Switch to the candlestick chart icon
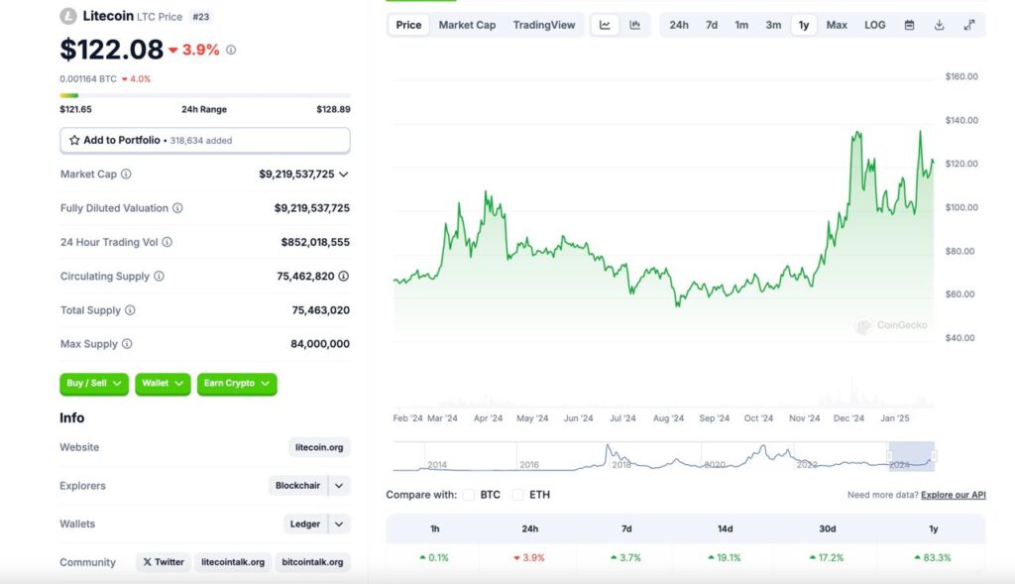This screenshot has width=1015, height=584. 635,25
